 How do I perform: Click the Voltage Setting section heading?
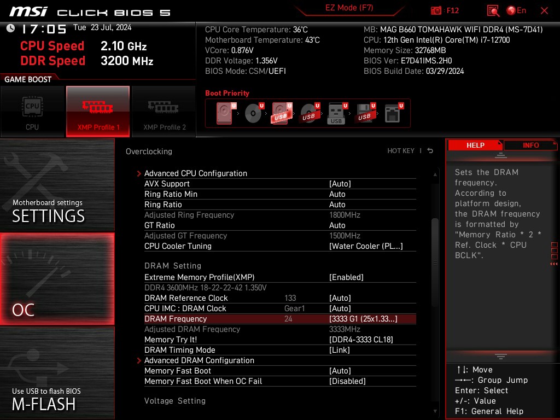coord(175,401)
